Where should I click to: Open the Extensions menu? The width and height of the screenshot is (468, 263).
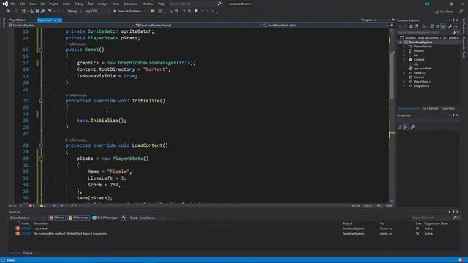click(131, 4)
